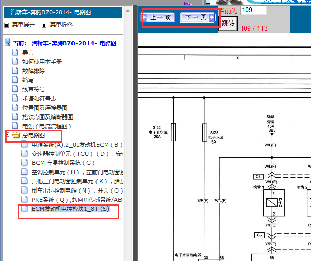
Task: Click the page icon next to 搭铁点图及熔断器图
Action: tap(15, 116)
